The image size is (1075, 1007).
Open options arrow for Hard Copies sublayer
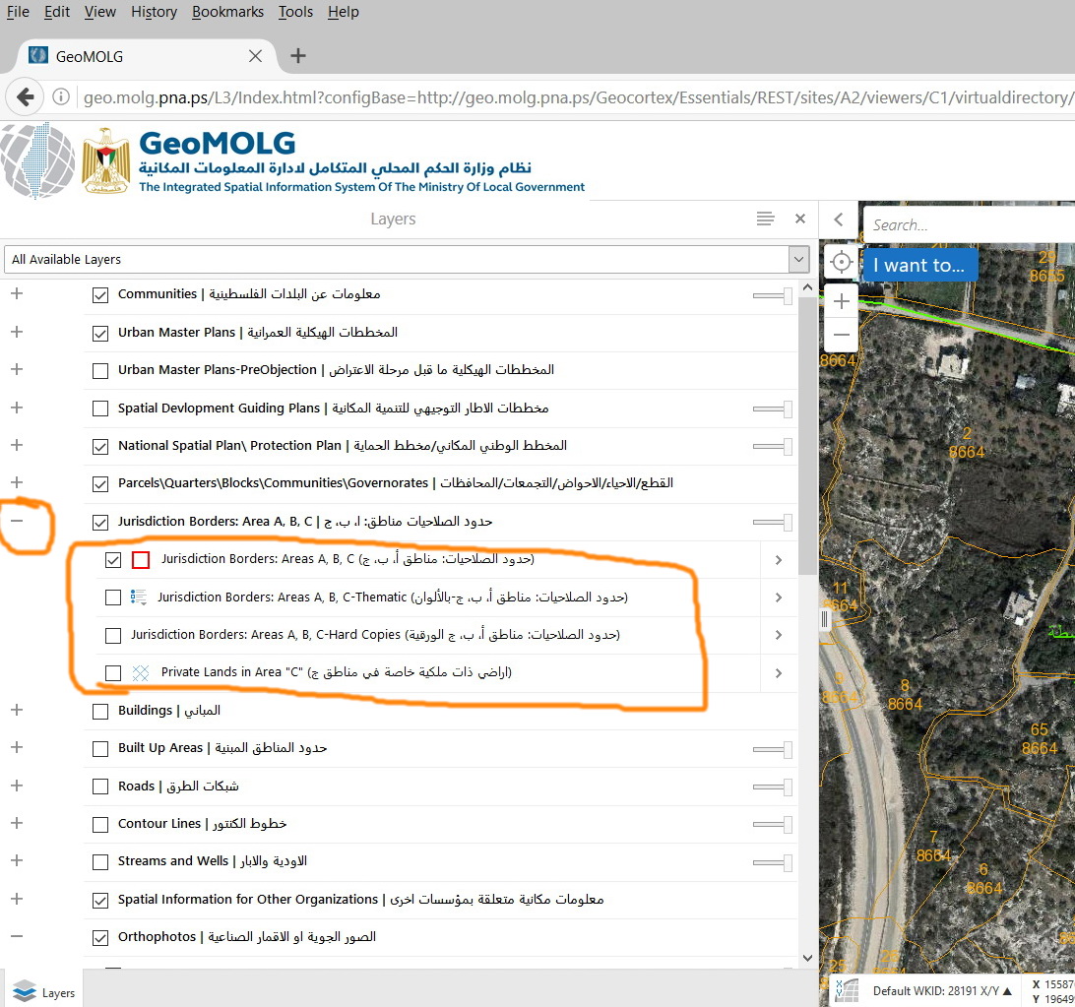778,635
